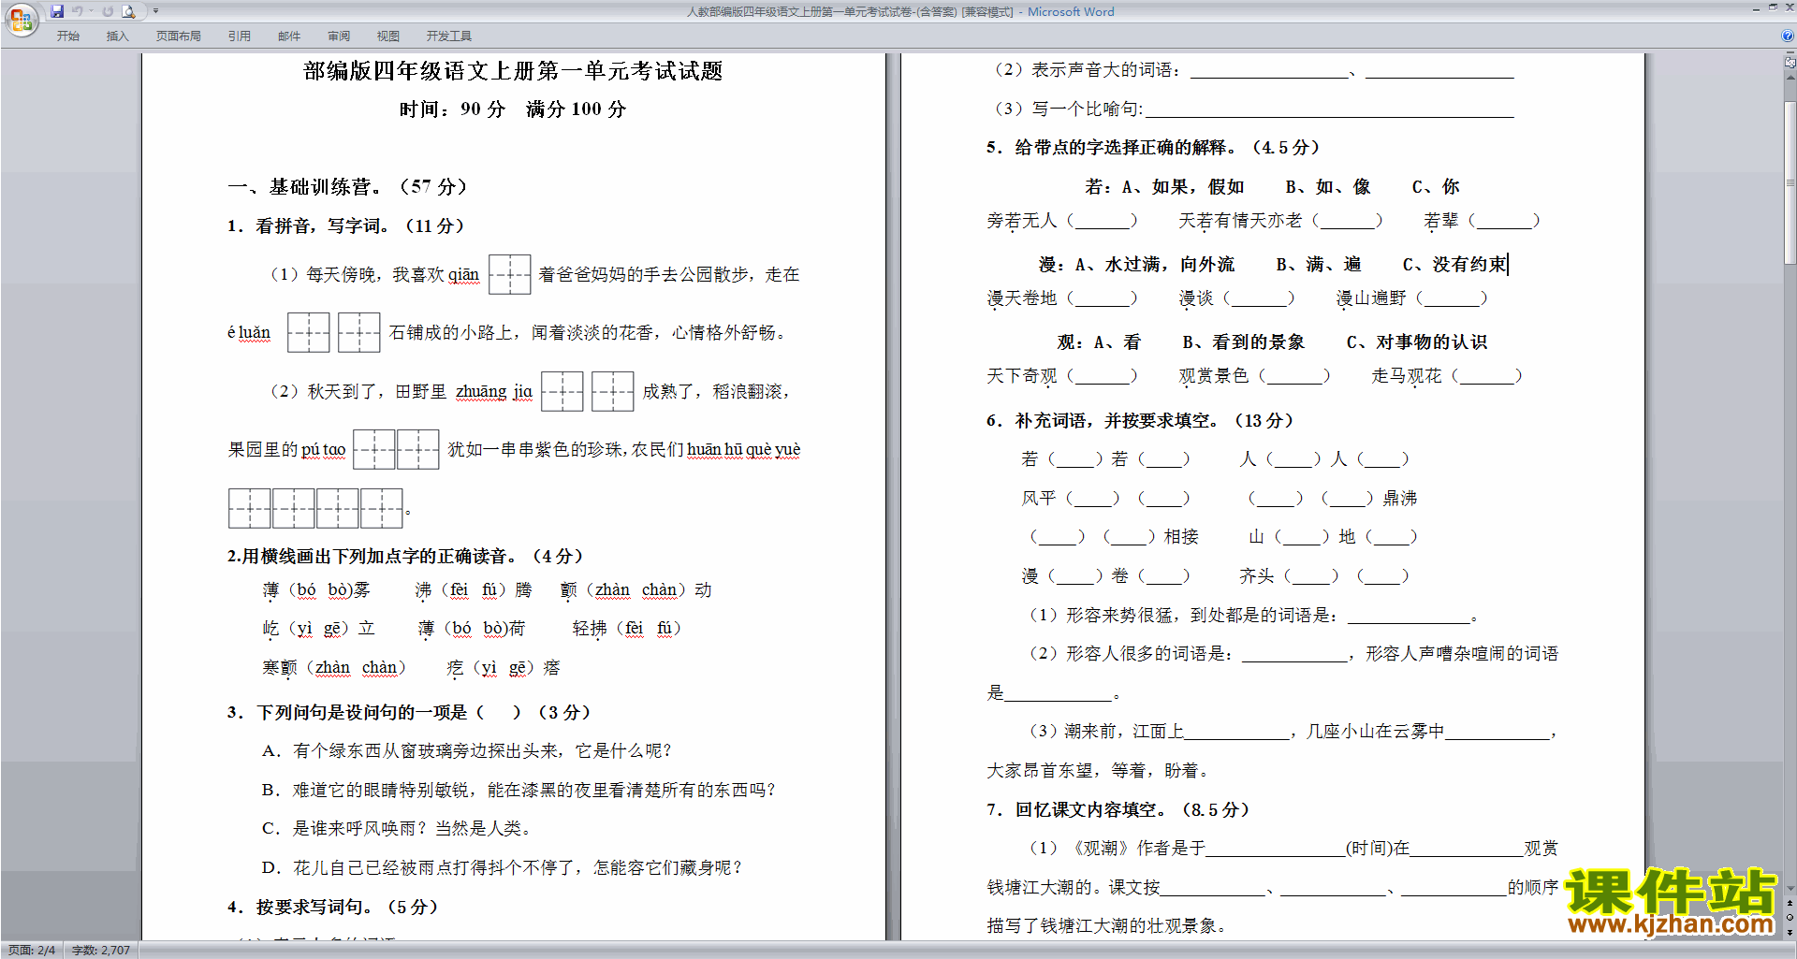Select the 视图 ribbon tab

(387, 36)
